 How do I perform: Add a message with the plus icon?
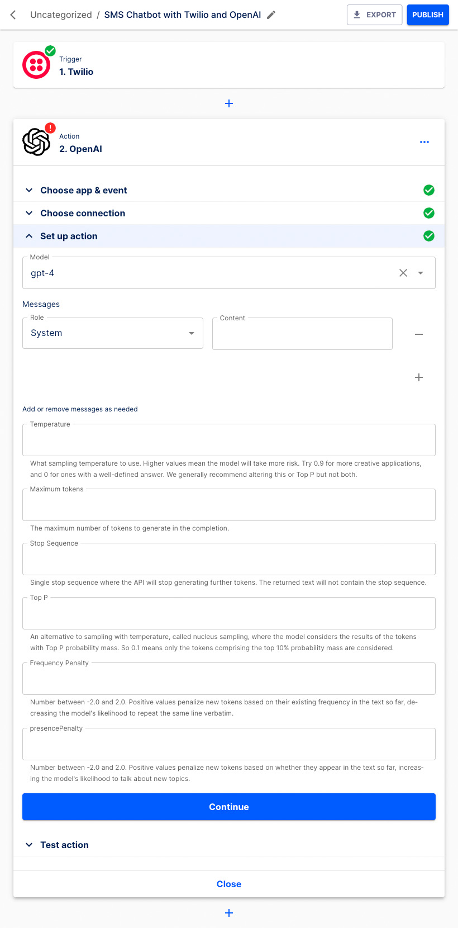pos(419,377)
